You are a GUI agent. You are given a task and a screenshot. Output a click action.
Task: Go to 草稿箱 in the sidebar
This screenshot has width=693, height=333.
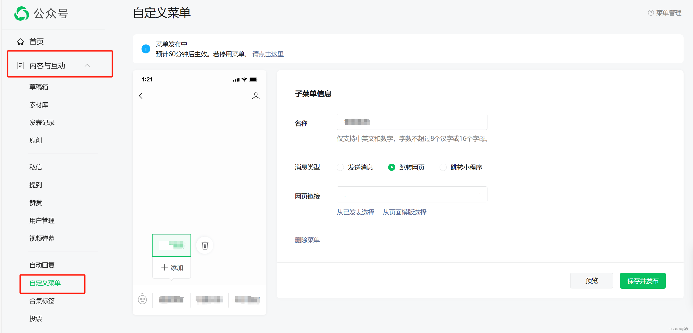(x=39, y=87)
